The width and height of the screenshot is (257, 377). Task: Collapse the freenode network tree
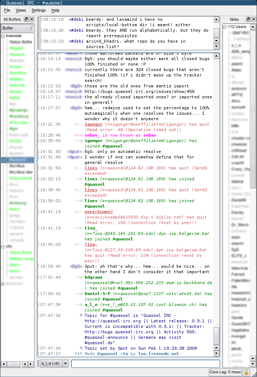coord(3,36)
